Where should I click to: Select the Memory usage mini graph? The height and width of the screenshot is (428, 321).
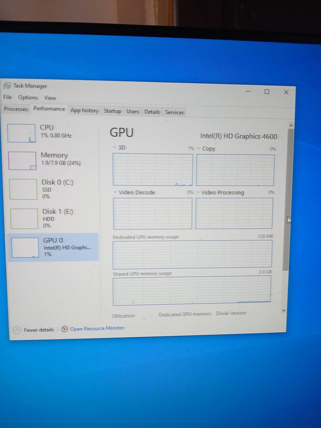click(22, 161)
